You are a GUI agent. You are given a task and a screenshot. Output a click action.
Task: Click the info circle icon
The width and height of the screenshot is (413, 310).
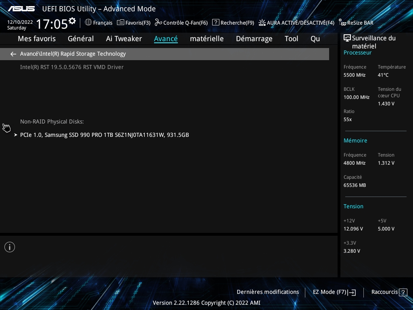pos(10,247)
